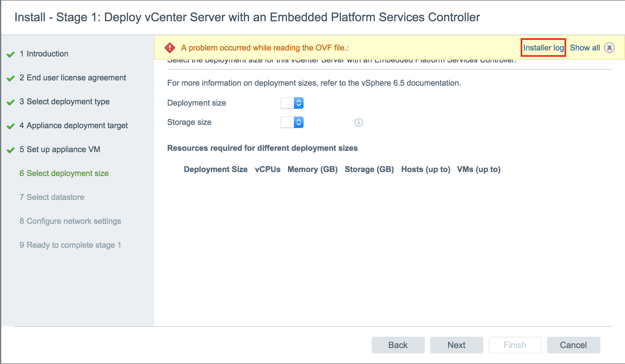Click the Introduction step green checkmark
This screenshot has height=364, width=625.
tap(11, 54)
